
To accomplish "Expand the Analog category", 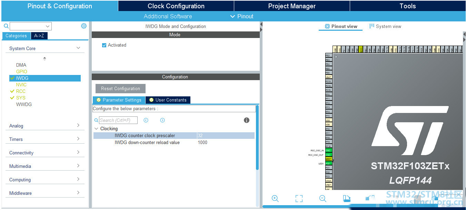I will (78, 125).
